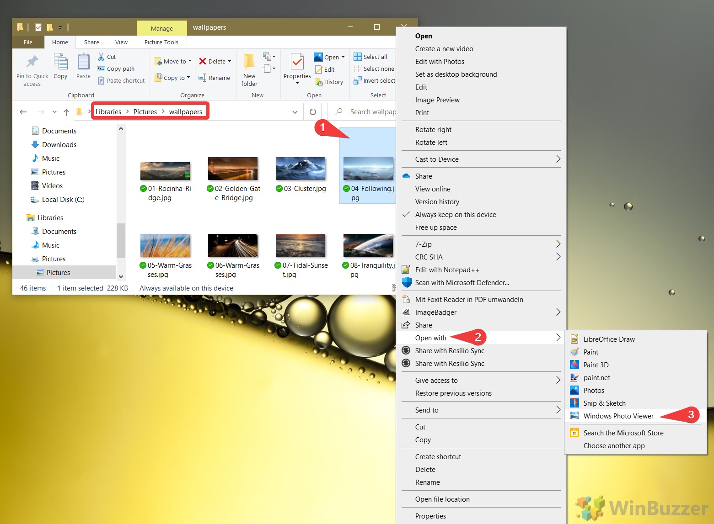
Task: Open the address bar dropdown
Action: click(x=294, y=111)
